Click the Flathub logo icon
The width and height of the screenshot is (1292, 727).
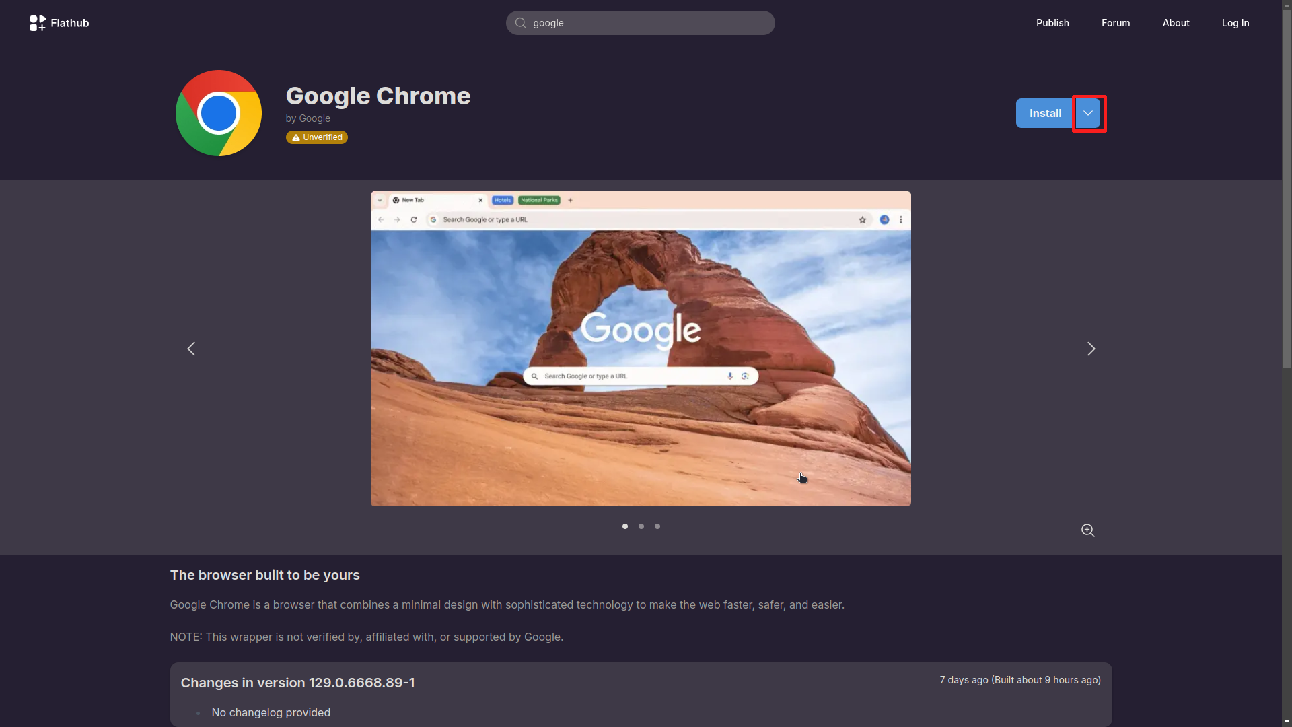(x=37, y=22)
